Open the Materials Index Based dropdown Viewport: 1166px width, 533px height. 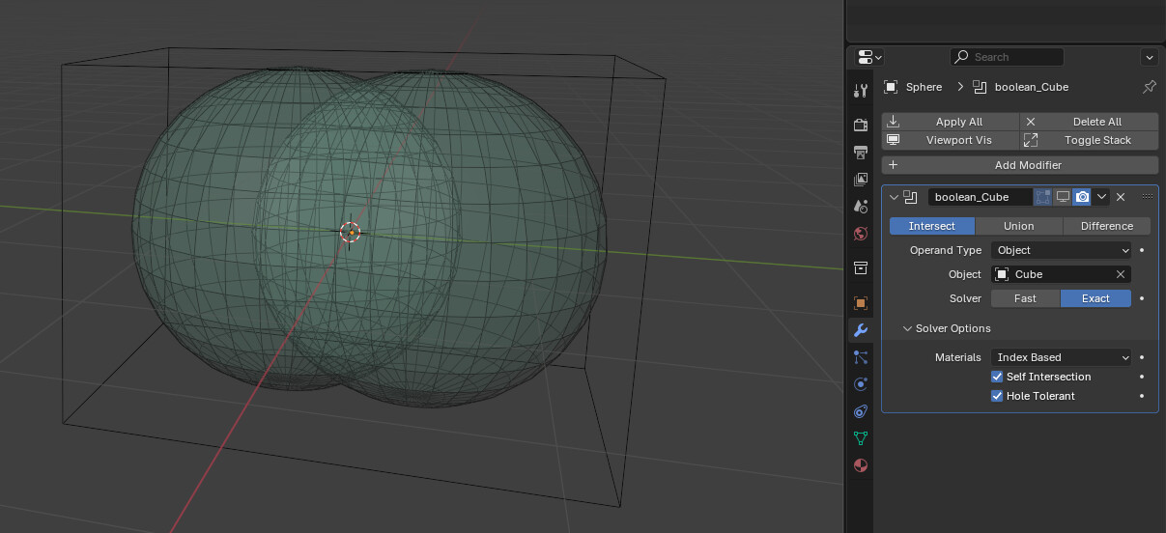[1061, 357]
